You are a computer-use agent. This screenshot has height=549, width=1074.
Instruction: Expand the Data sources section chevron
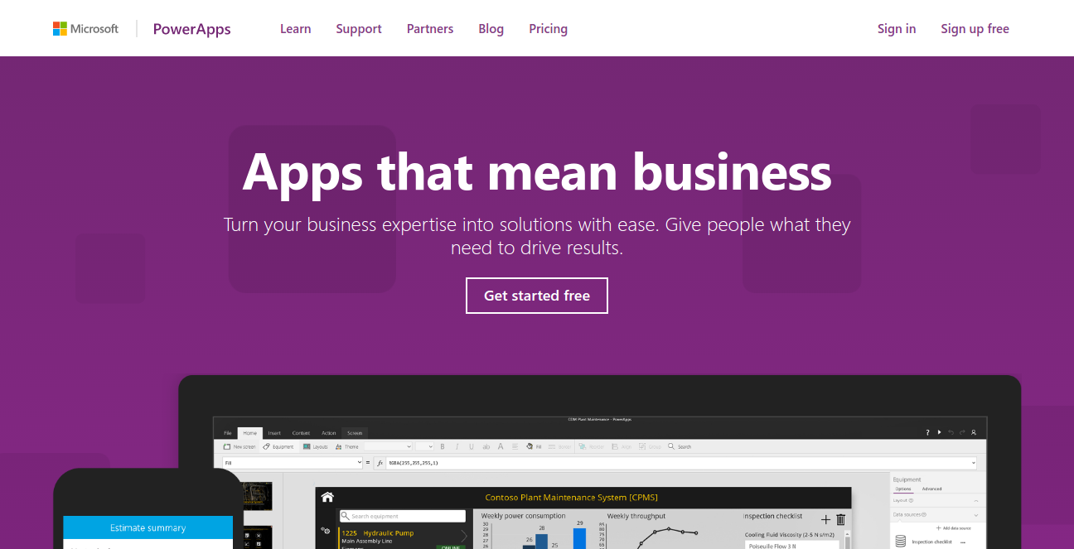(976, 515)
